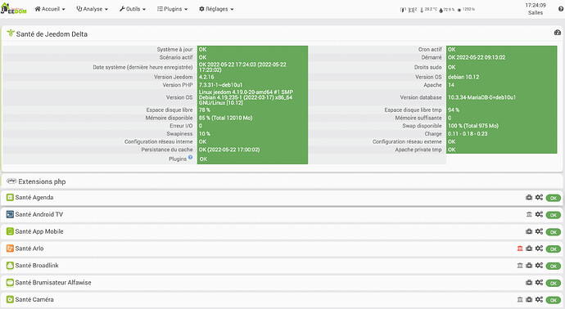
Task: Open the Réglages dropdown menu
Action: click(x=216, y=9)
